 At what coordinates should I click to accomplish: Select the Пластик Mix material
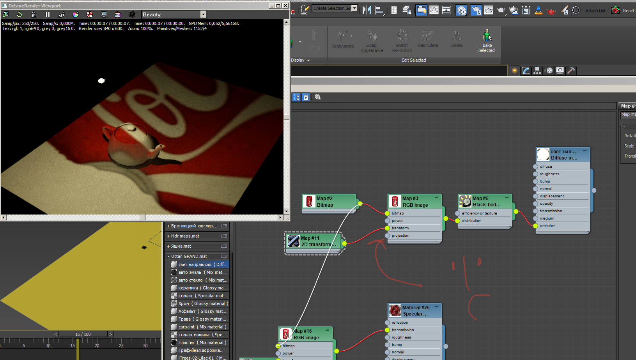199,342
